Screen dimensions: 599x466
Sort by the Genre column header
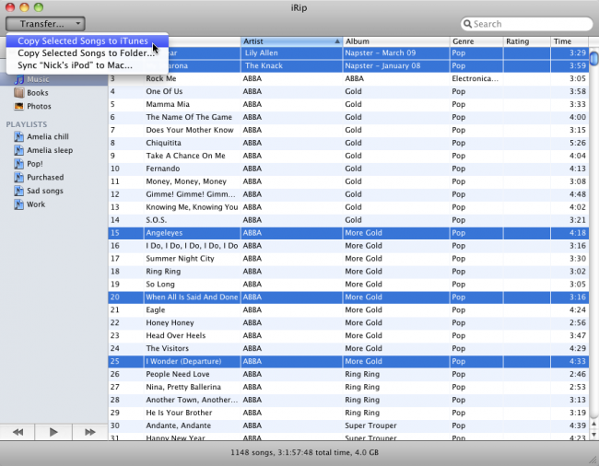(x=476, y=41)
